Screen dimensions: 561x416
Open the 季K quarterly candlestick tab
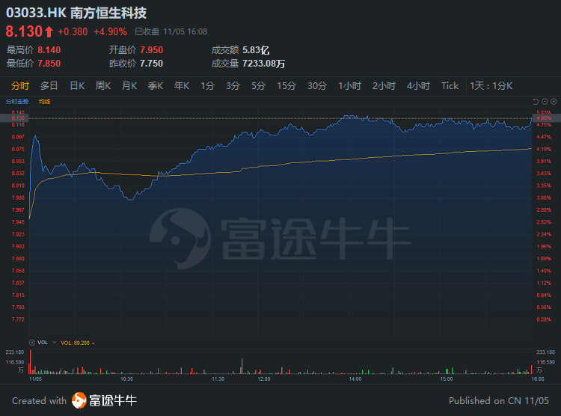tap(156, 86)
